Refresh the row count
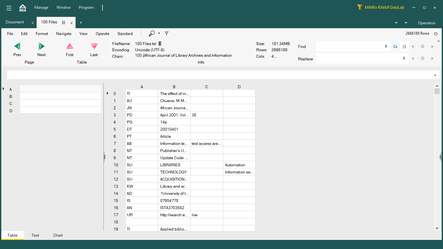 tap(436, 34)
